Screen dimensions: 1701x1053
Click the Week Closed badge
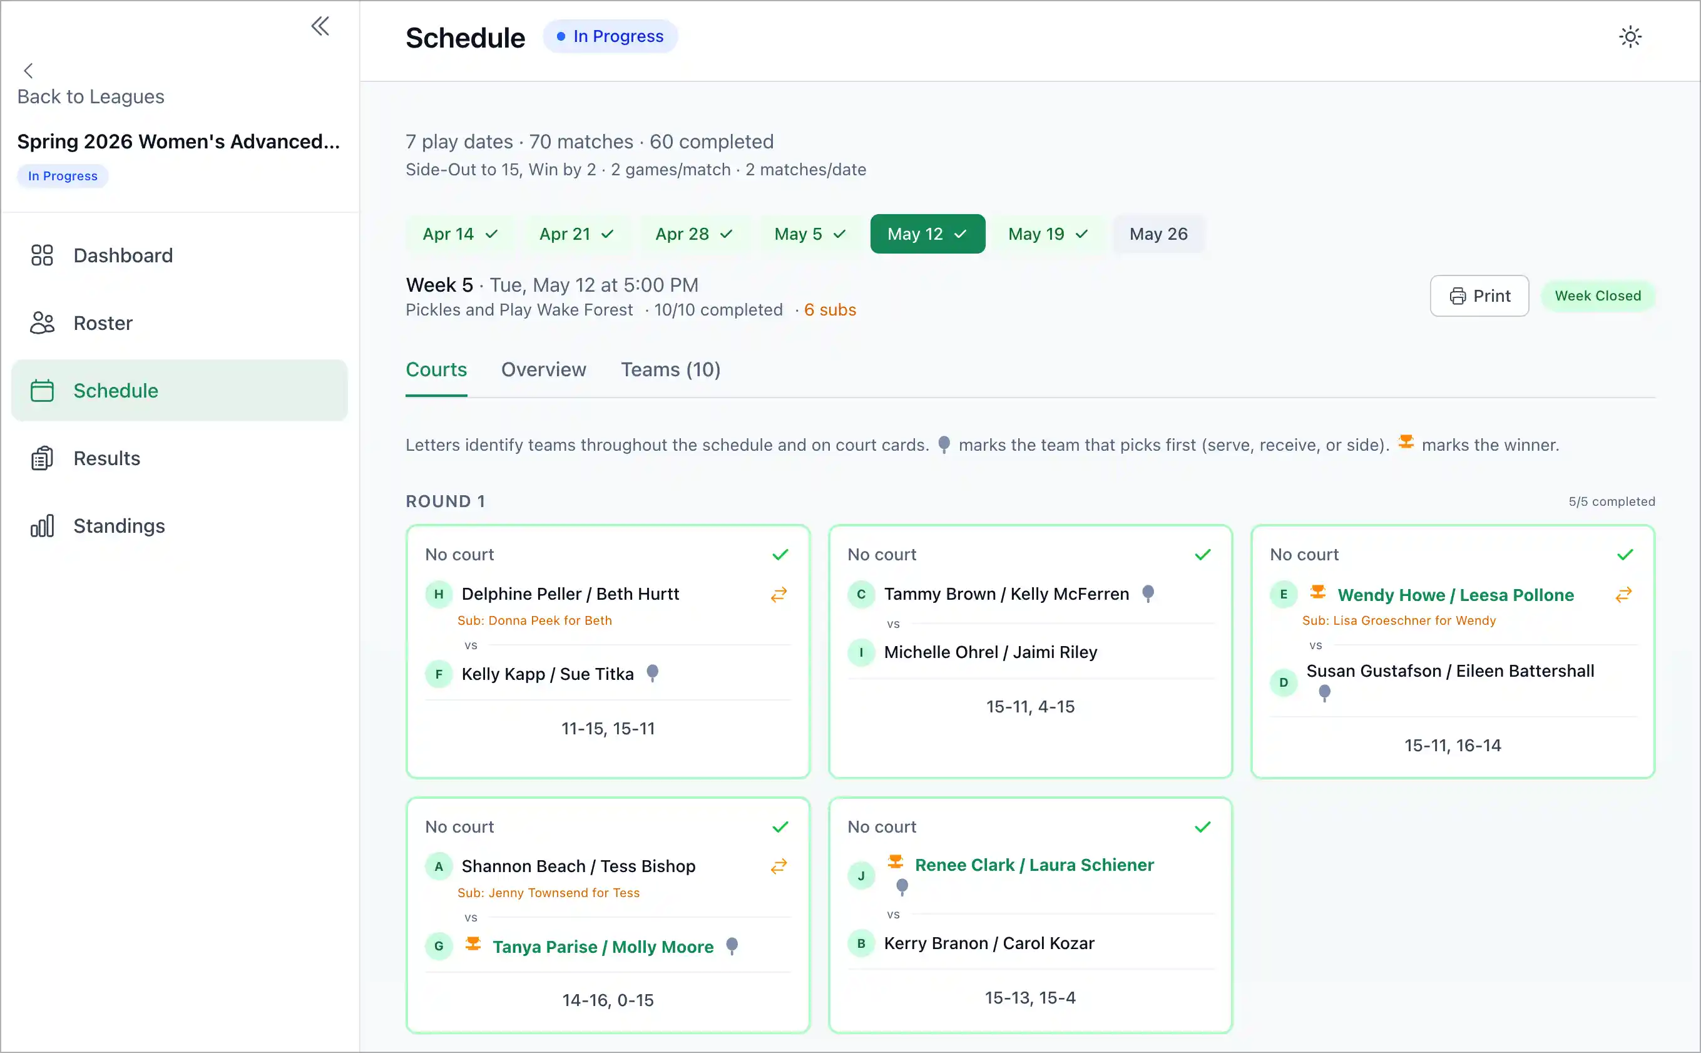(1597, 296)
